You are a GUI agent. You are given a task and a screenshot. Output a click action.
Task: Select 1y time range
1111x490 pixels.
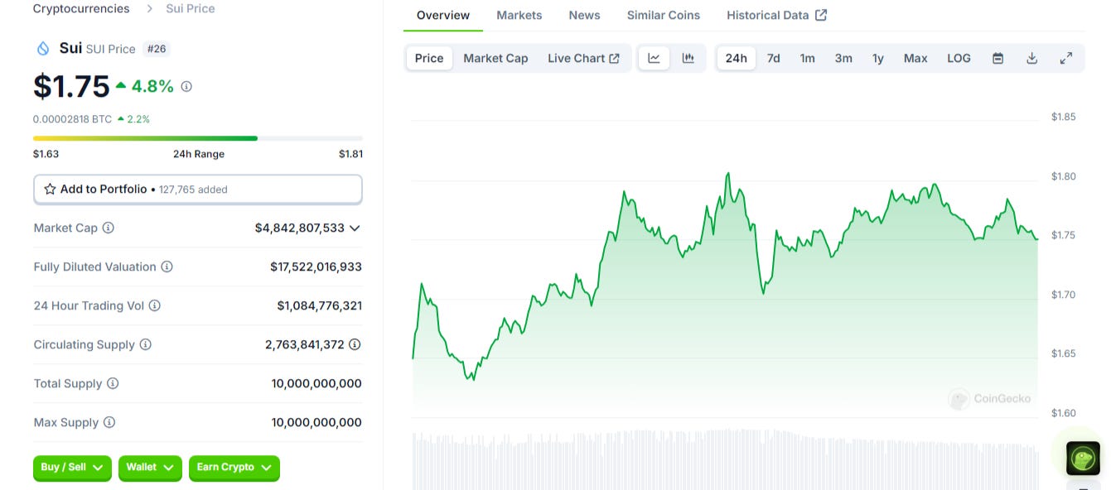pos(878,58)
